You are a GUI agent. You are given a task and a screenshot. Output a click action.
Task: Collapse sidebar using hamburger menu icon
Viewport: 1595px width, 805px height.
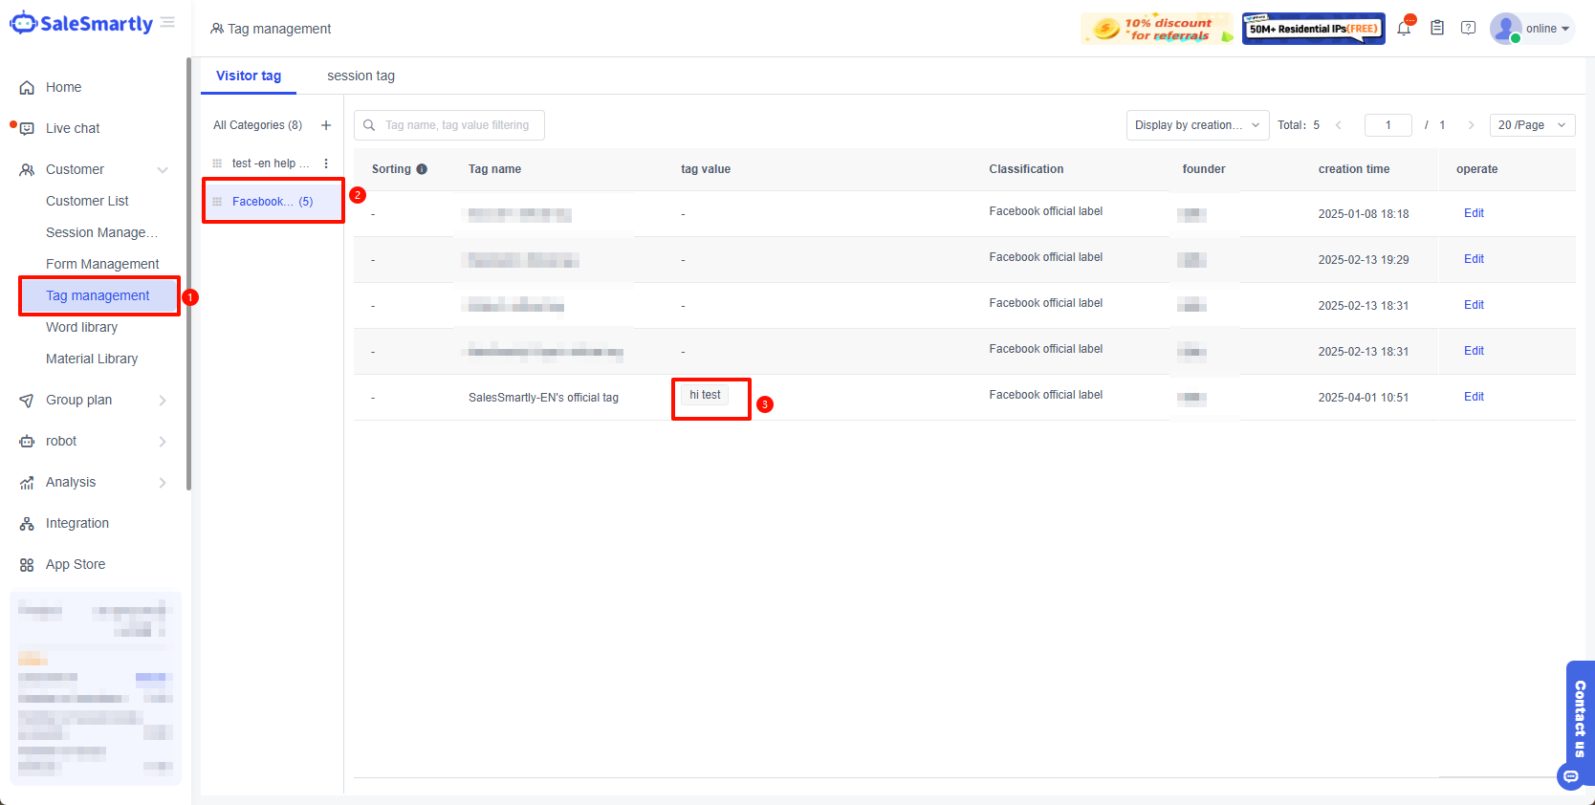[x=167, y=23]
